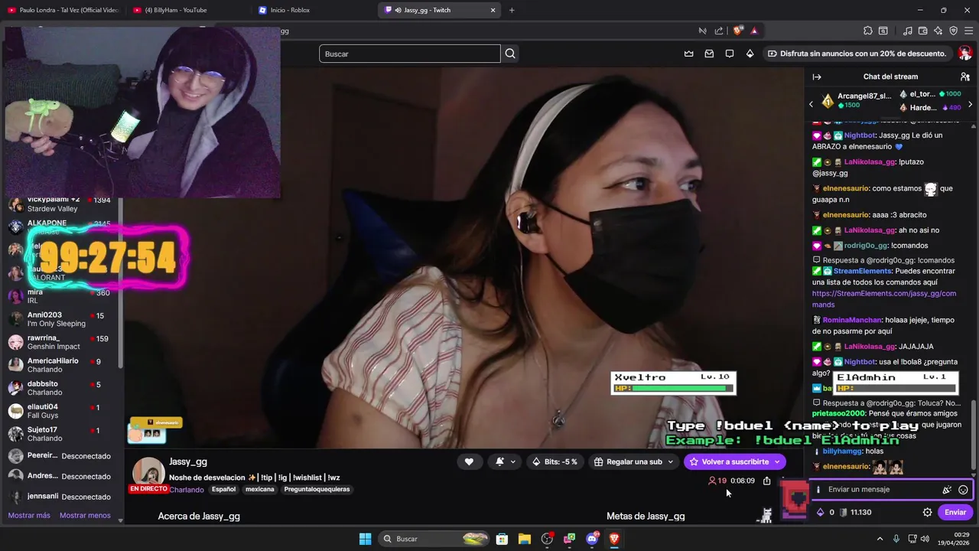
Task: Open Brave Rewards triangle icon
Action: click(754, 31)
